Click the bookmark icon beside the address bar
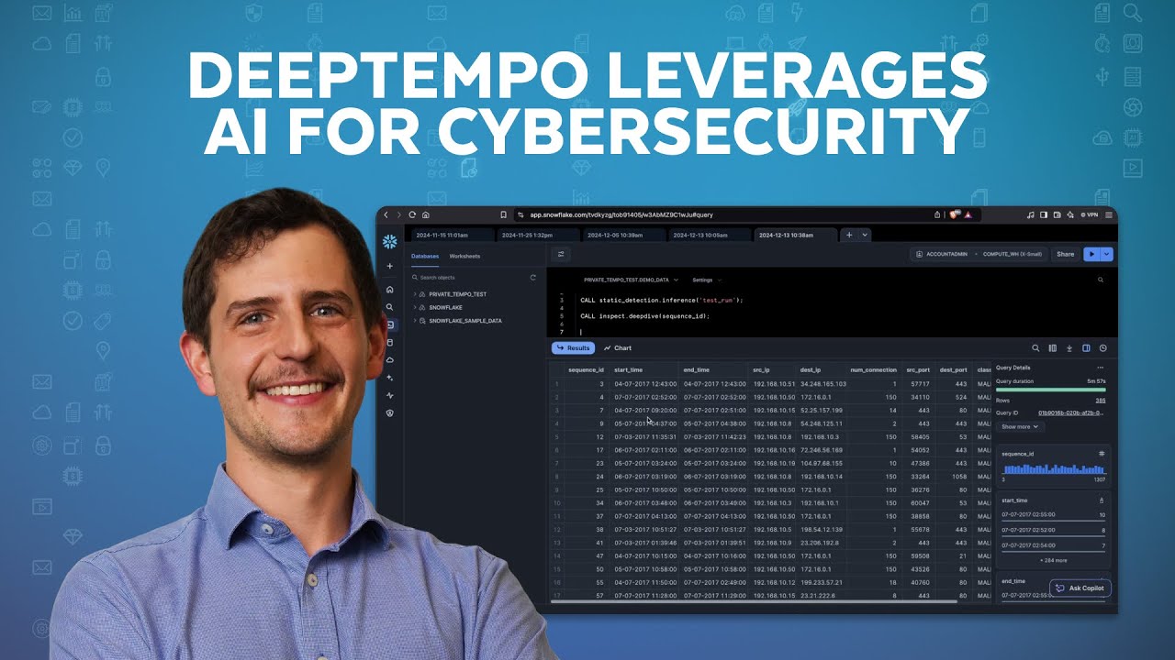 tap(503, 214)
